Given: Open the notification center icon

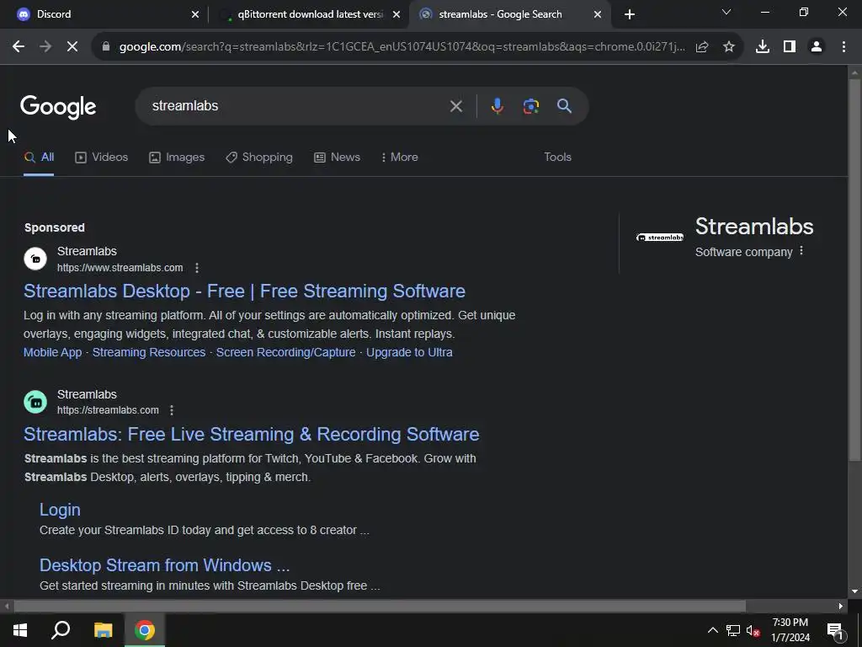Looking at the screenshot, I should tap(835, 631).
